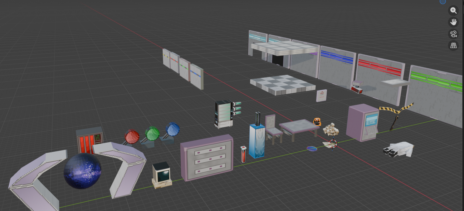Select the vending machine model

click(x=223, y=114)
